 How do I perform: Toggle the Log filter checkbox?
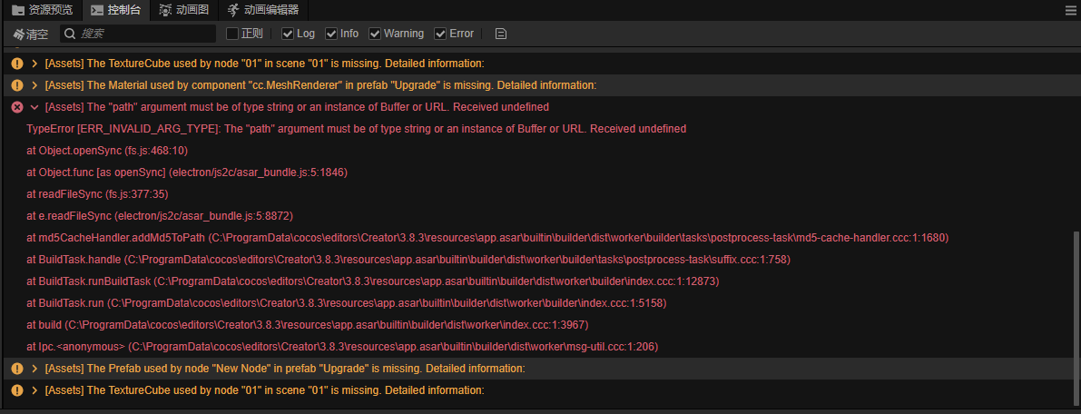click(288, 34)
